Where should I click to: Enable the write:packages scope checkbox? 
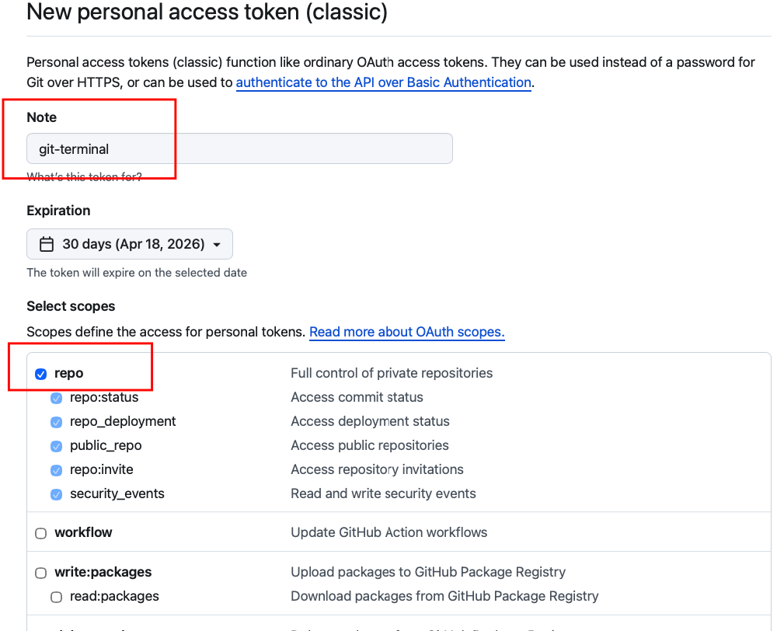[x=41, y=573]
